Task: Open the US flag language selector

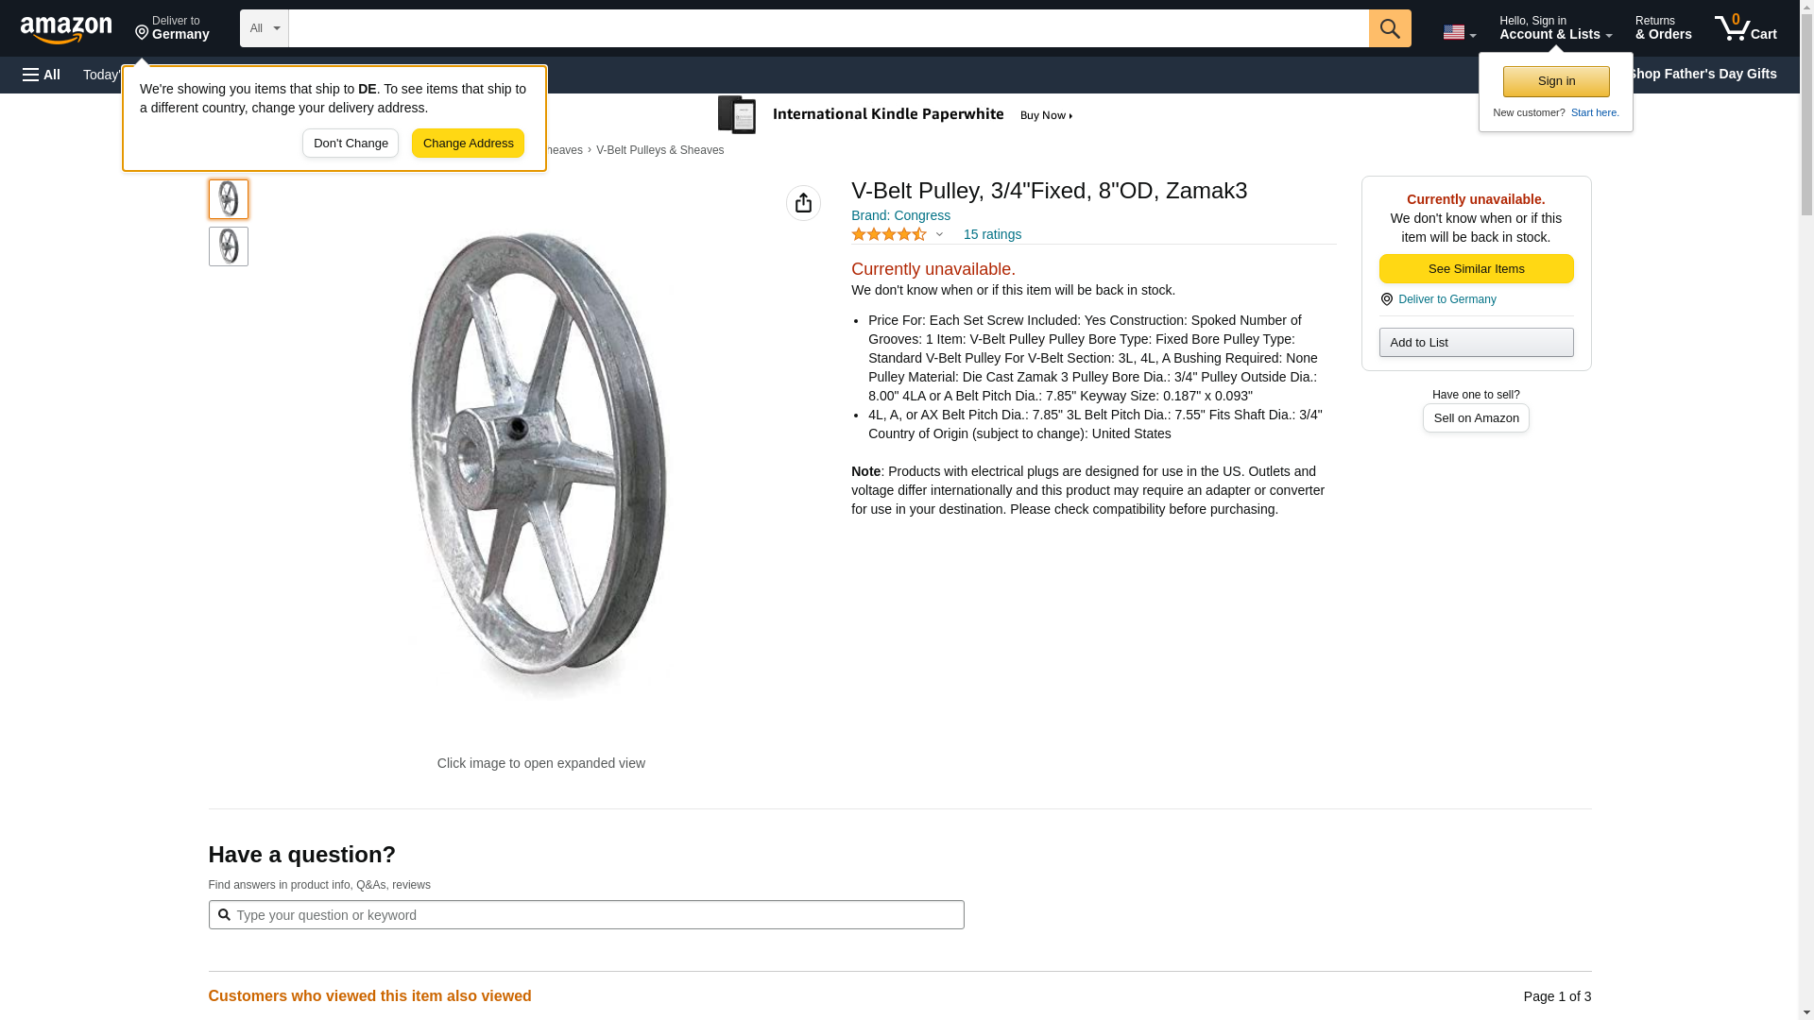Action: (x=1459, y=32)
